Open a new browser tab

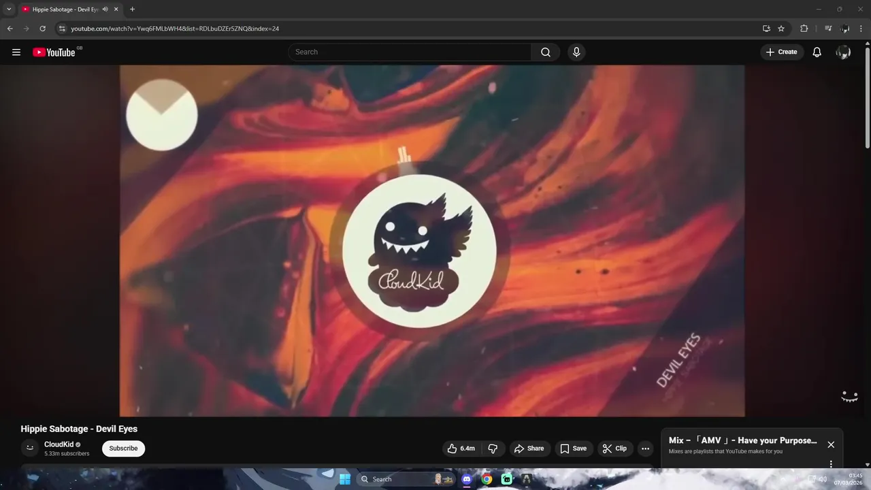[132, 10]
